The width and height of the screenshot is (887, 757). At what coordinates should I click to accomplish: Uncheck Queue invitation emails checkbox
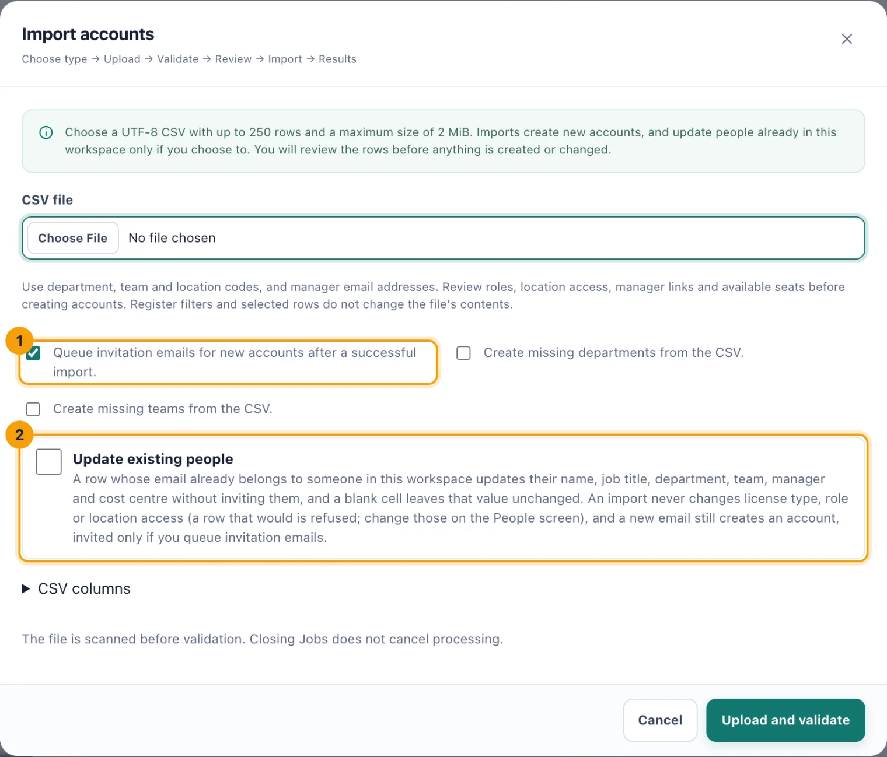point(33,353)
